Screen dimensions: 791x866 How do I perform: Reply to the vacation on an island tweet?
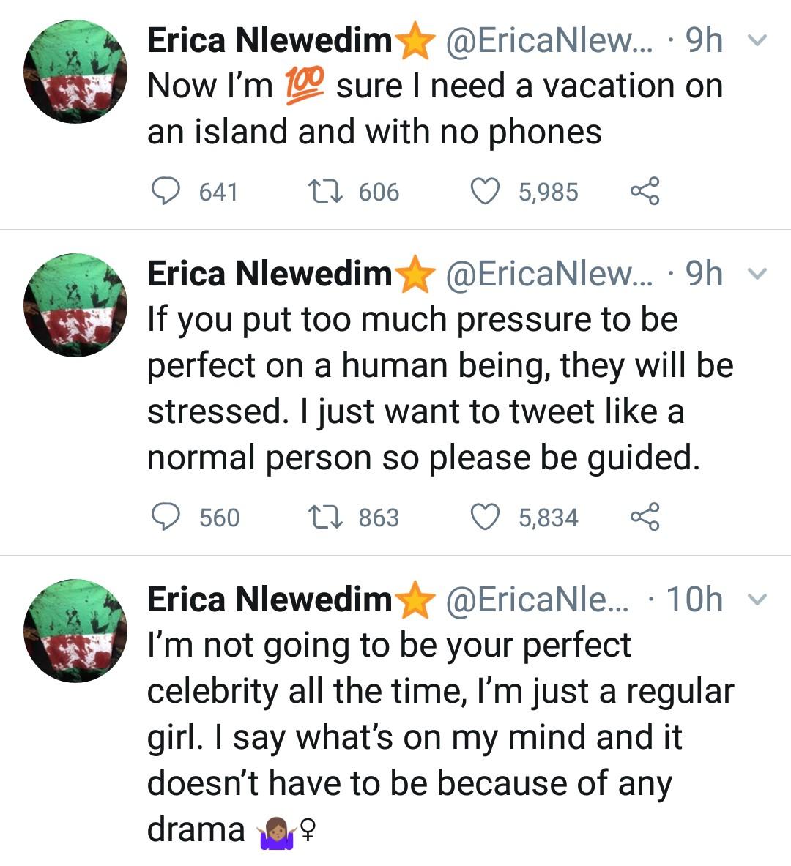click(x=166, y=191)
